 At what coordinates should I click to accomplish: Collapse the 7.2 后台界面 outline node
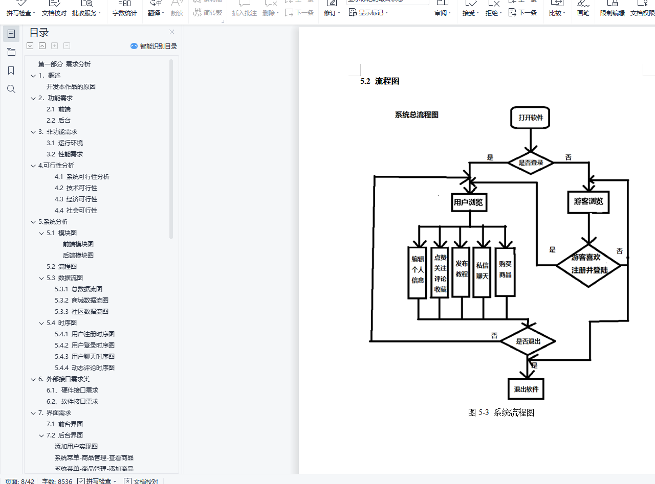(41, 435)
